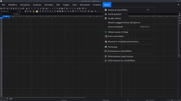
Task: Select the Foglio1 sheet tab
Action: pos(11,98)
